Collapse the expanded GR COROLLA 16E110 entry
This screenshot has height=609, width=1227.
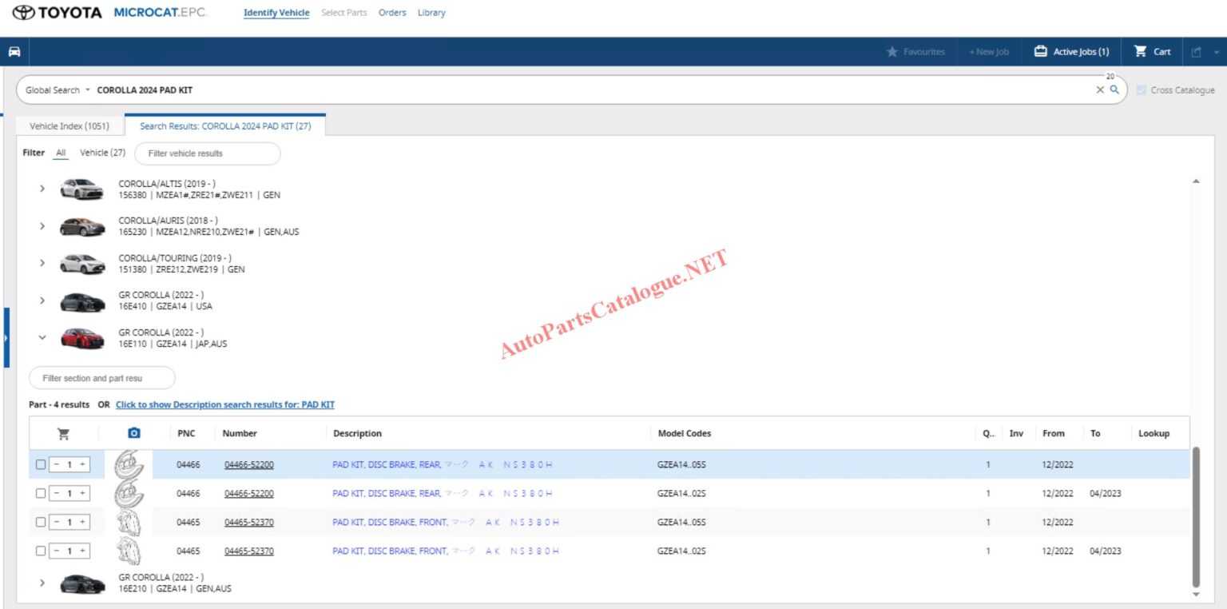tap(42, 337)
